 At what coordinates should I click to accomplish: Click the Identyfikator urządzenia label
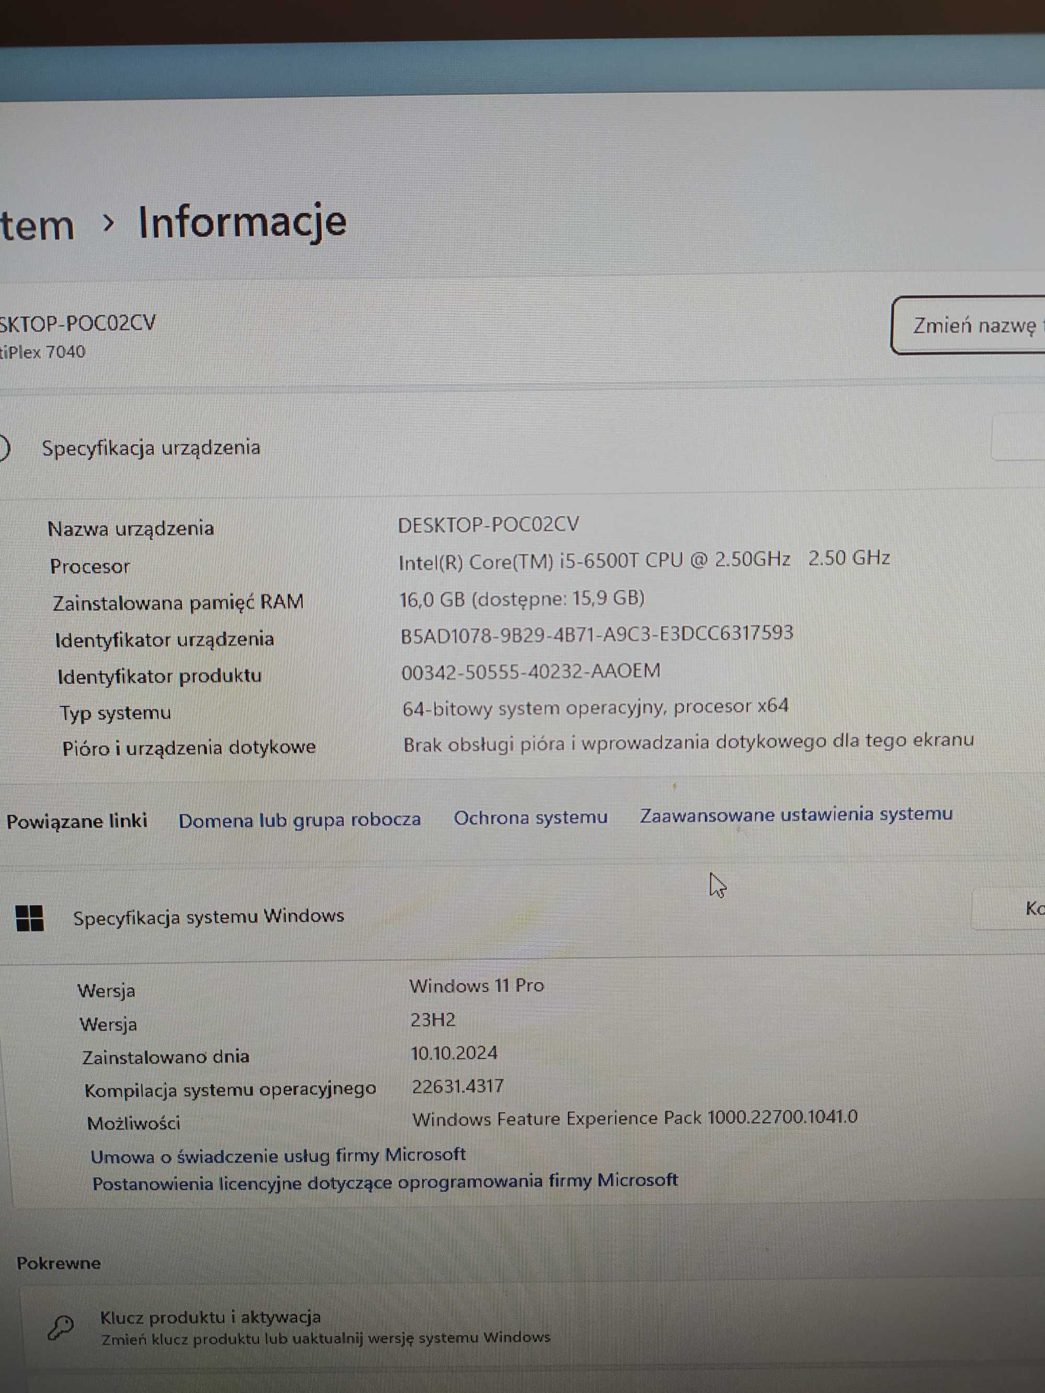(x=165, y=640)
